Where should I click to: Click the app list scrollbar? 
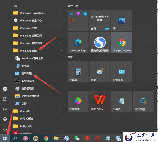(66, 107)
